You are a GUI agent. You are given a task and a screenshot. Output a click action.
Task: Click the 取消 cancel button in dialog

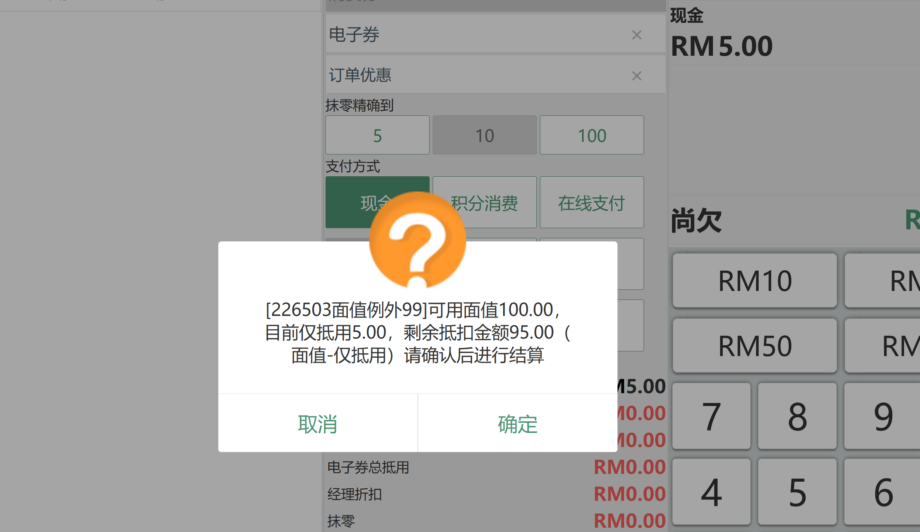tap(318, 424)
